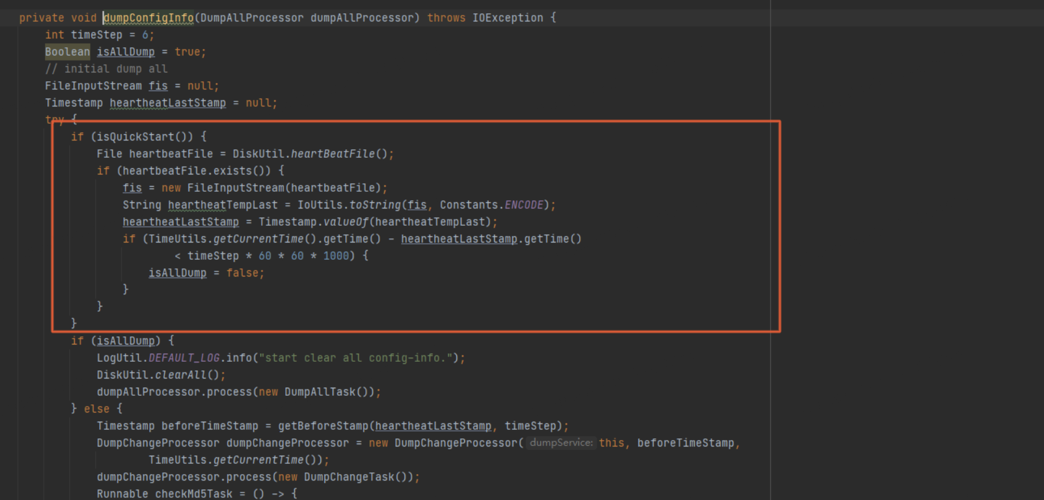1044x500 pixels.
Task: Click the 'File' type before heartbeatFile
Action: pos(109,154)
